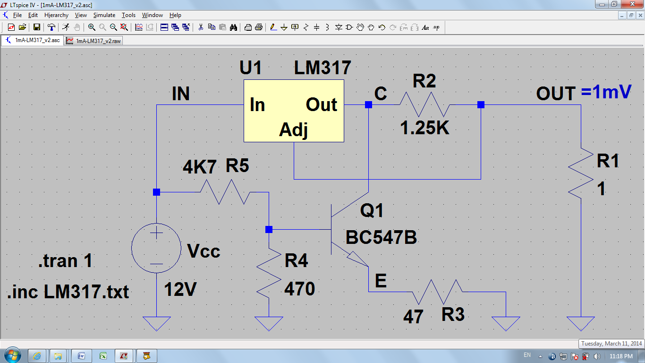Screen dimensions: 645x363
Task: Pick the Resistor placement tool
Action: coord(306,27)
